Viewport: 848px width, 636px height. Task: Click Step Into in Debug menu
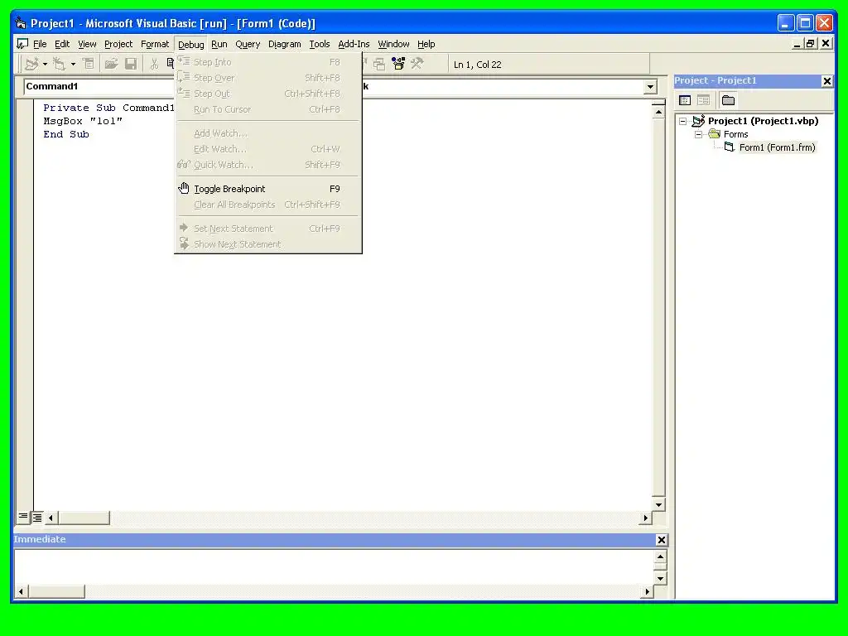point(268,62)
